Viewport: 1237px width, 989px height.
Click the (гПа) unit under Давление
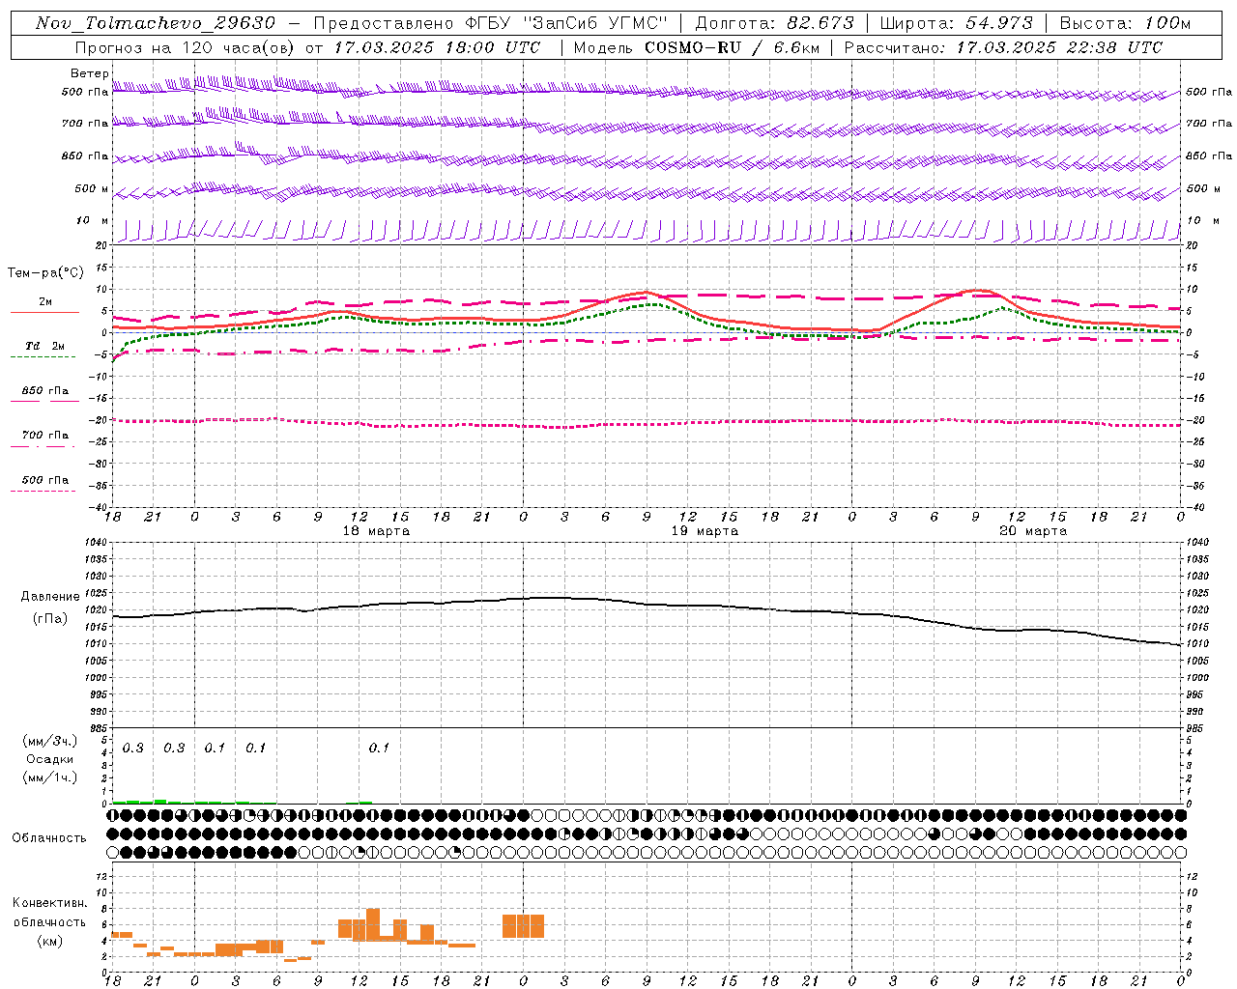tap(50, 619)
